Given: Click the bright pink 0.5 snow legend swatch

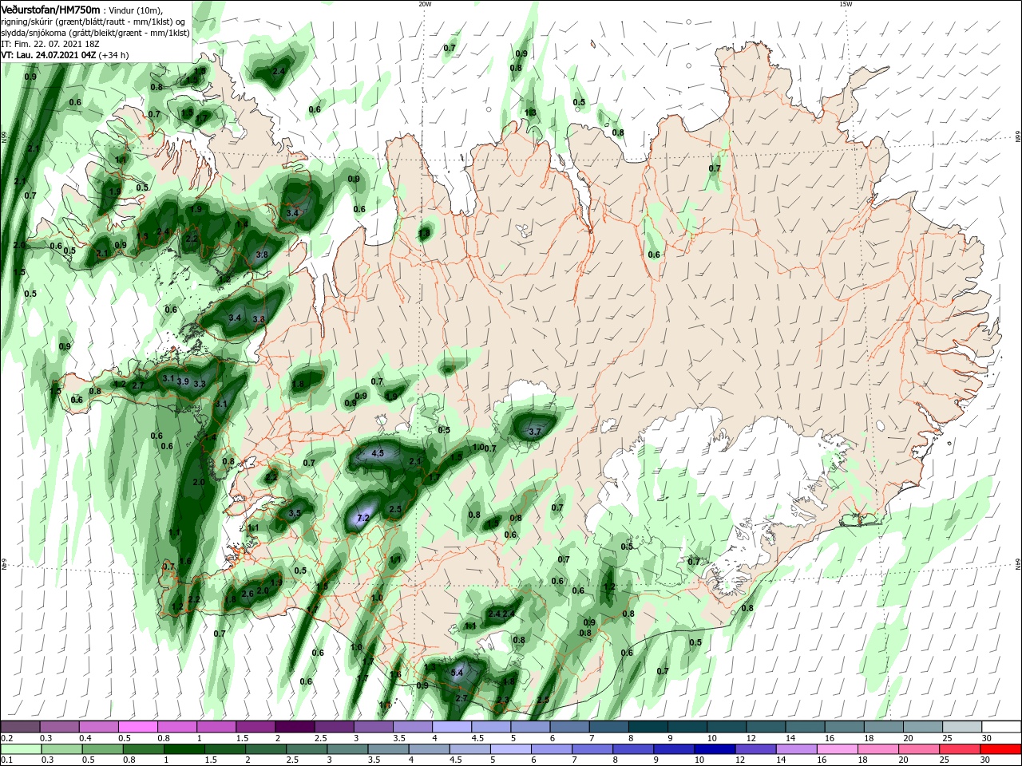Looking at the screenshot, I should [138, 726].
